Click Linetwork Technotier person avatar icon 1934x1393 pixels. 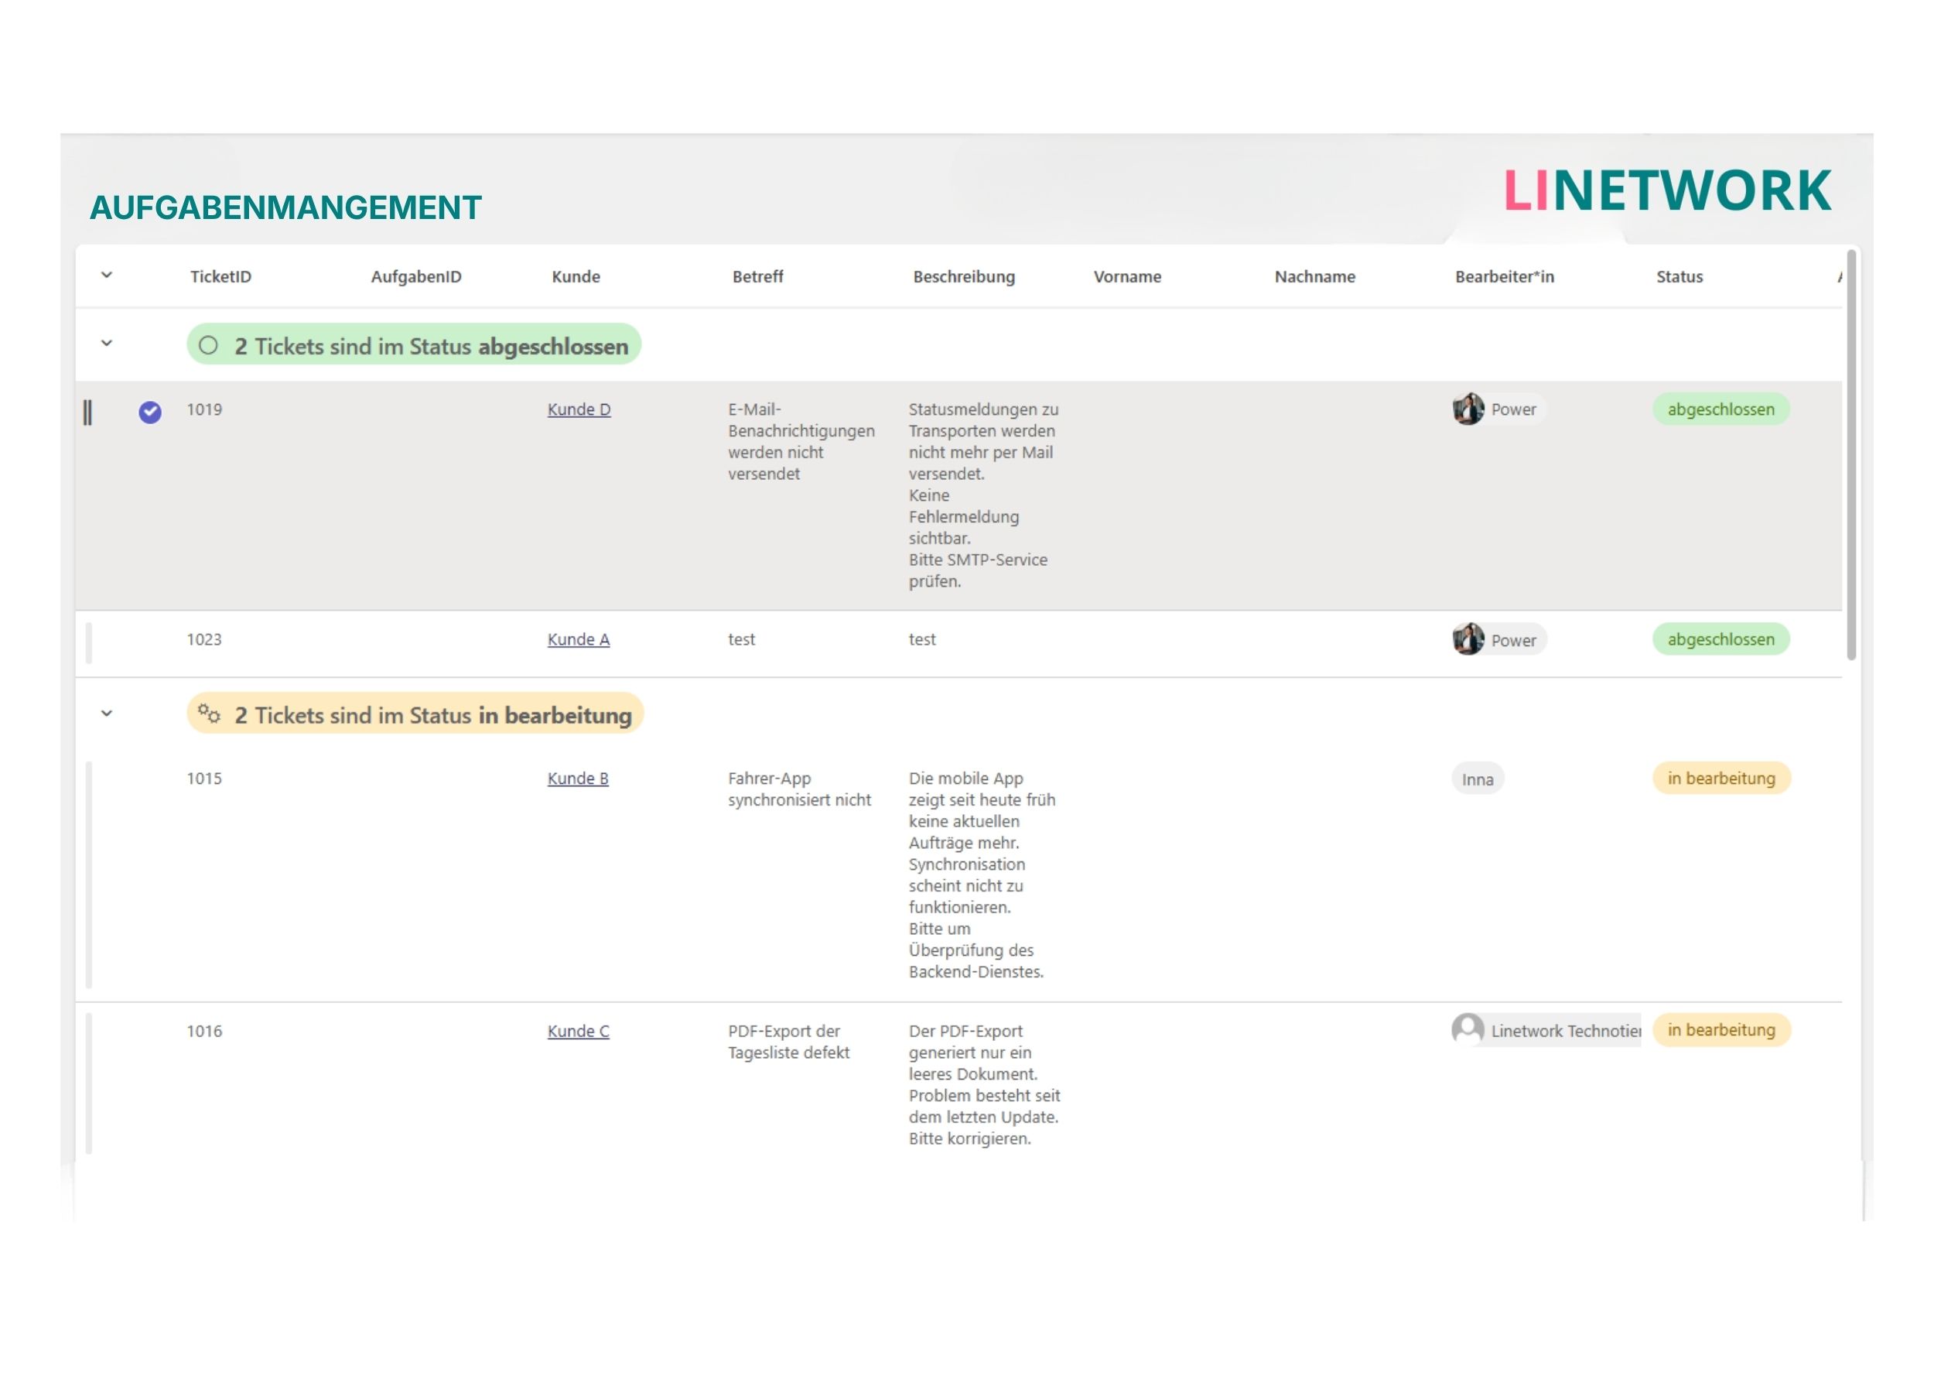tap(1467, 1028)
